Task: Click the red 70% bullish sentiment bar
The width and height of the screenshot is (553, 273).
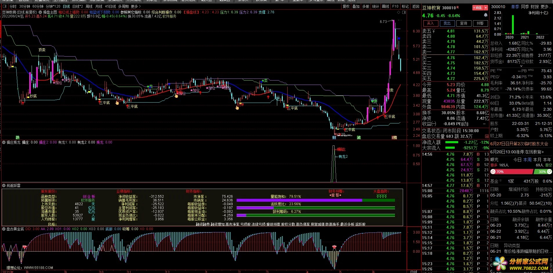Action: click(512, 172)
